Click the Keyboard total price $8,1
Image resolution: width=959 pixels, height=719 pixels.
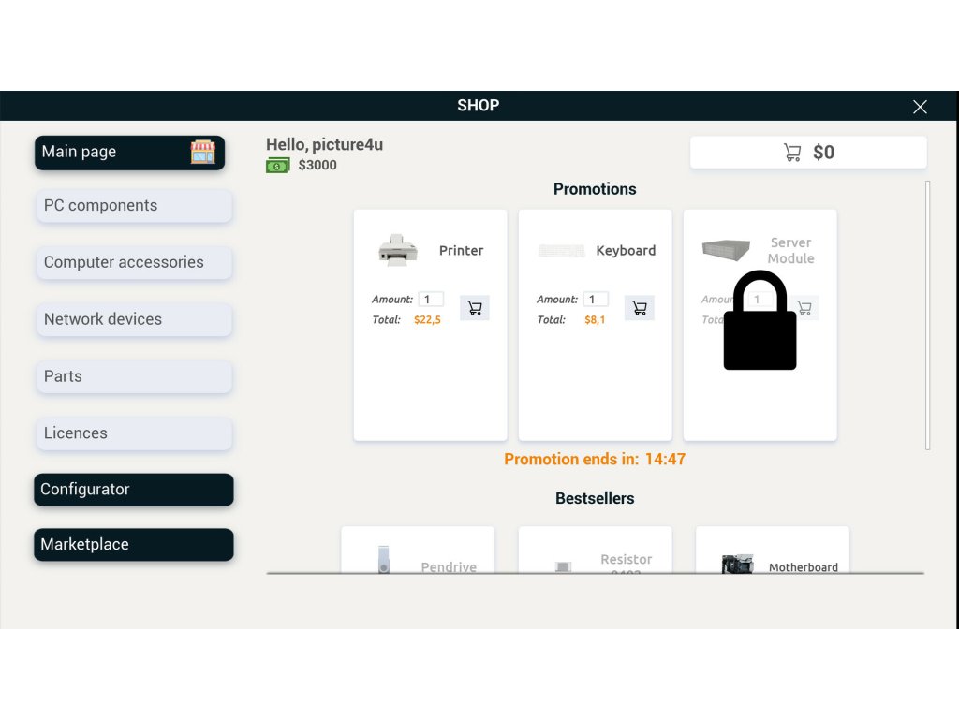pyautogui.click(x=595, y=320)
